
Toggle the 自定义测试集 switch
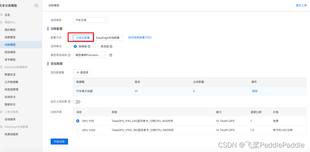[x=77, y=102]
